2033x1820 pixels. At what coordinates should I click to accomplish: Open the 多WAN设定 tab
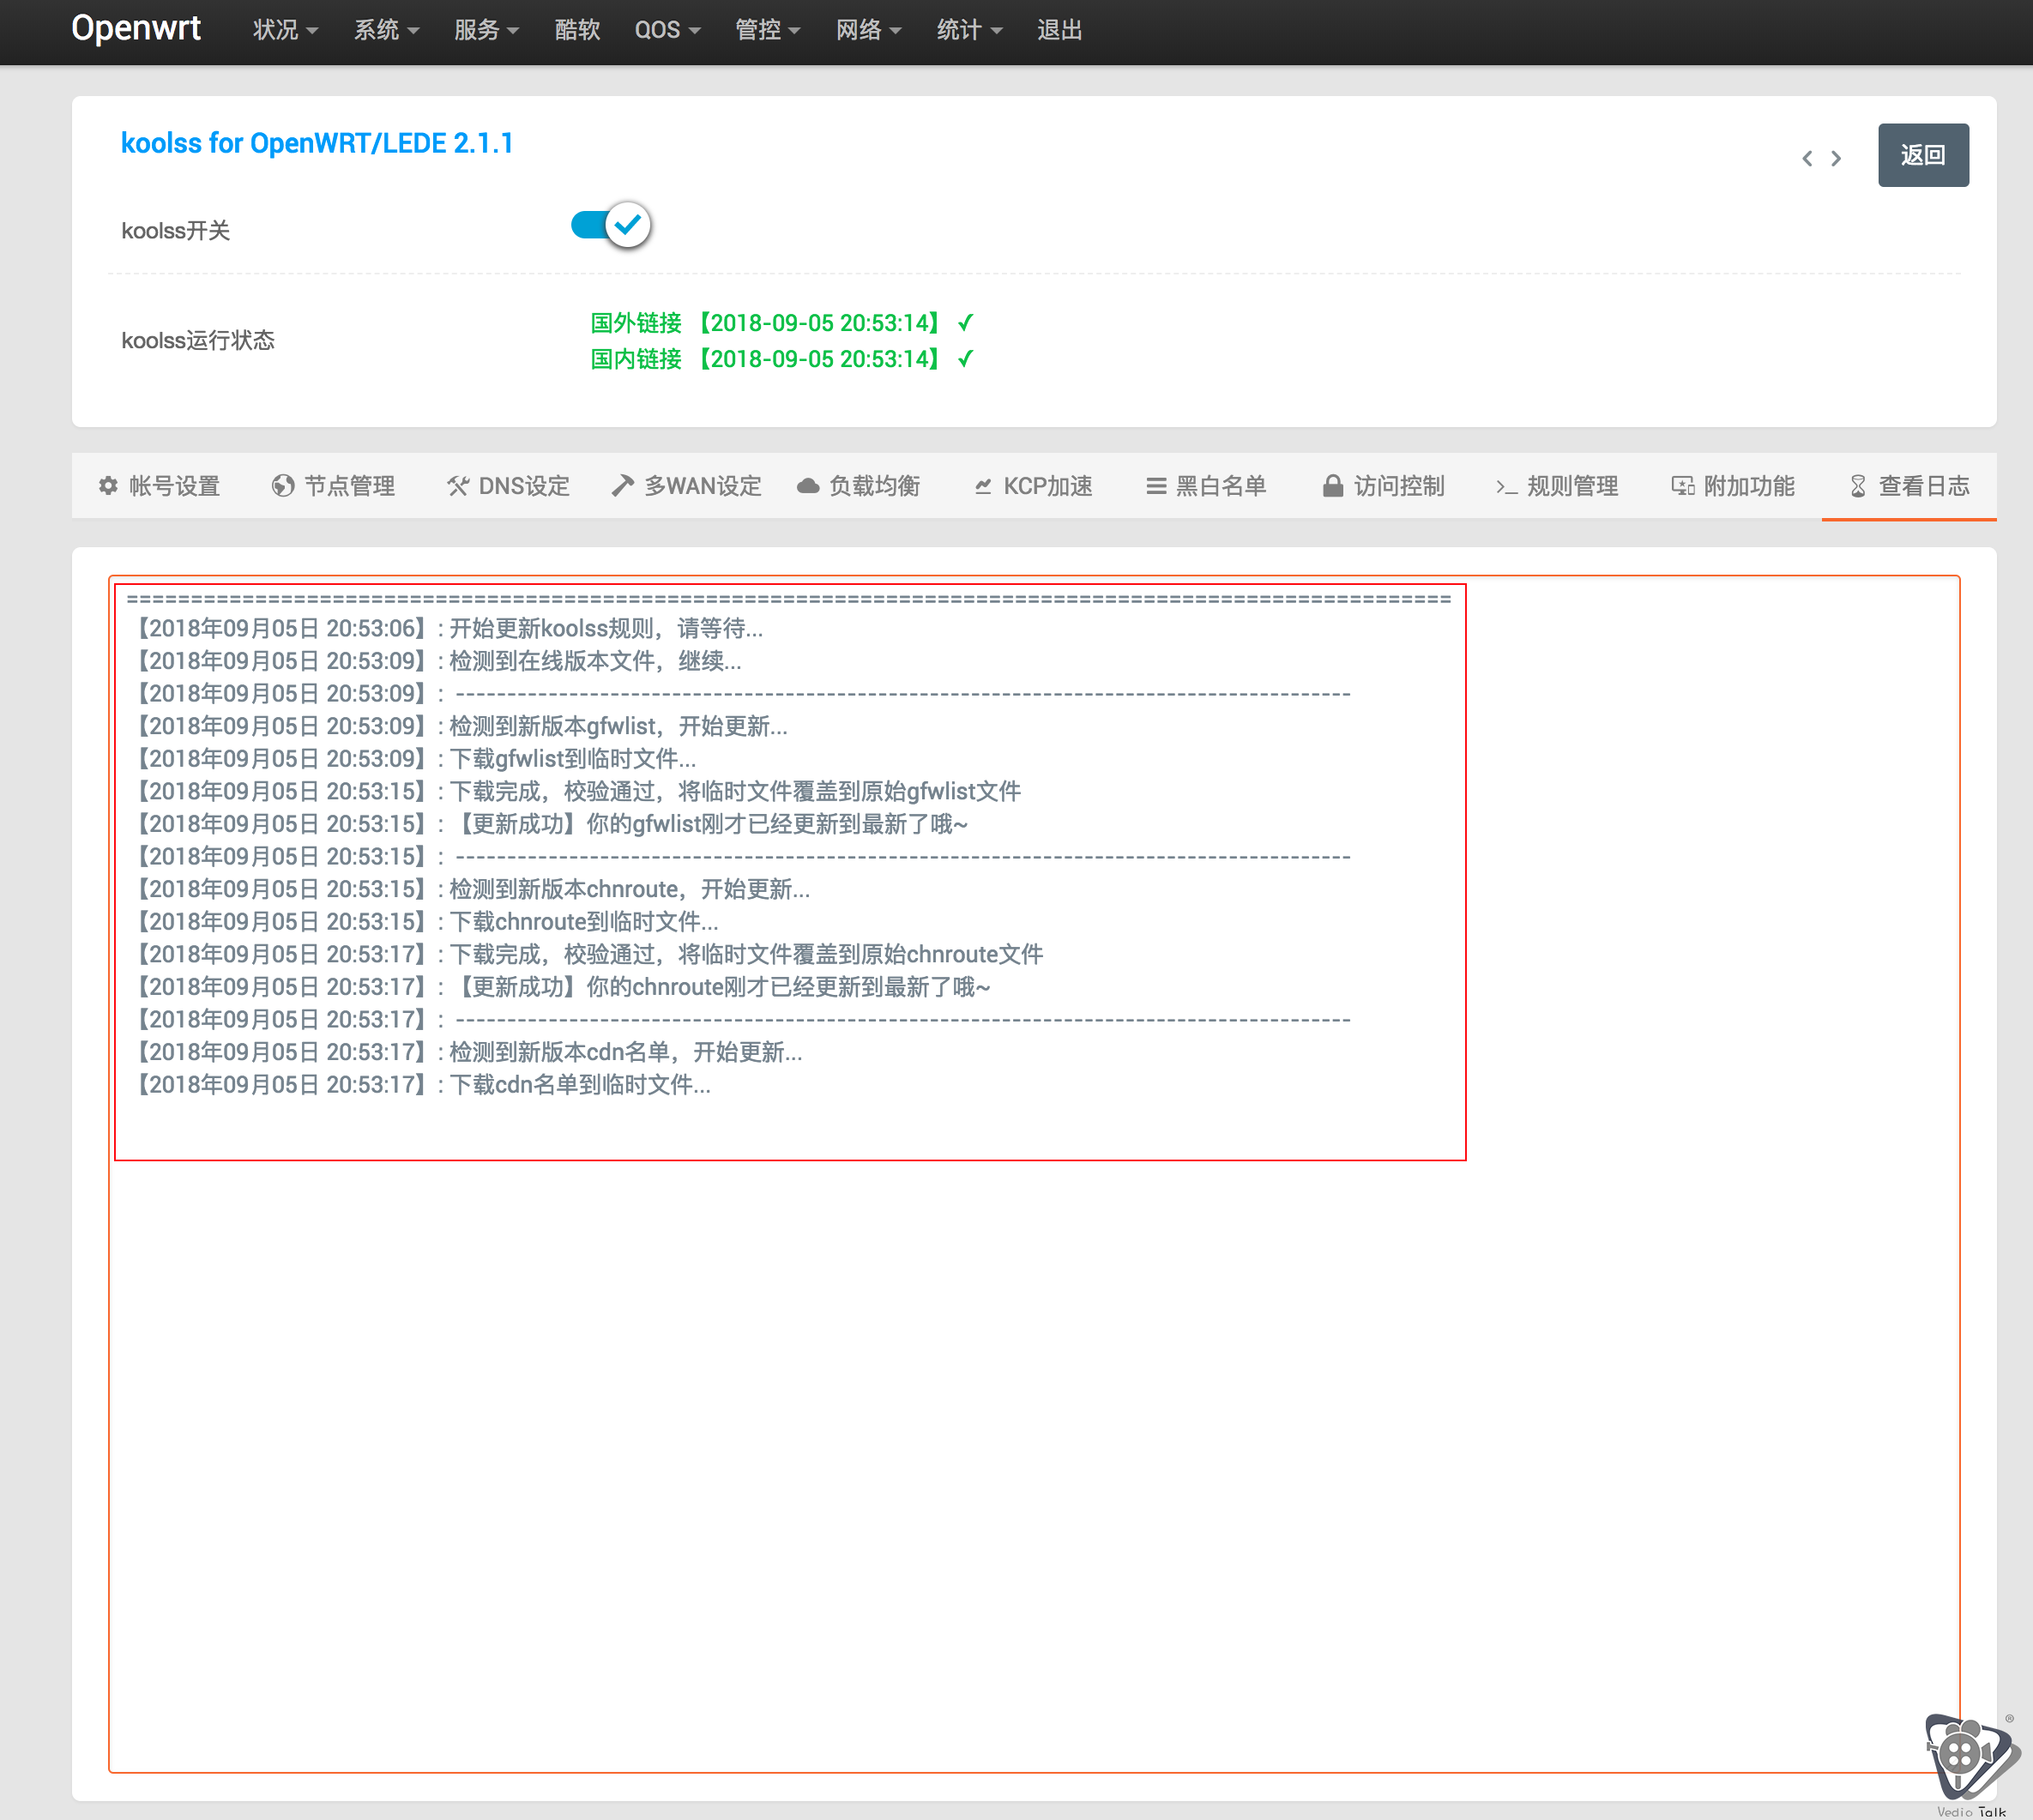point(687,486)
